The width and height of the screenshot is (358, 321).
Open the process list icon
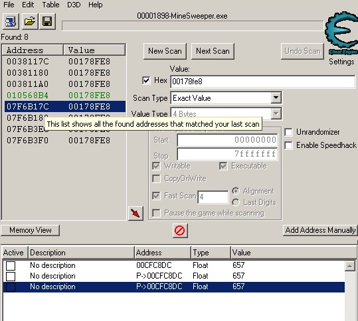[11, 22]
